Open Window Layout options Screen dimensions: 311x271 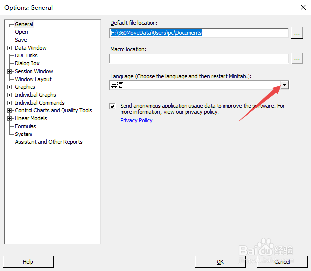point(33,79)
